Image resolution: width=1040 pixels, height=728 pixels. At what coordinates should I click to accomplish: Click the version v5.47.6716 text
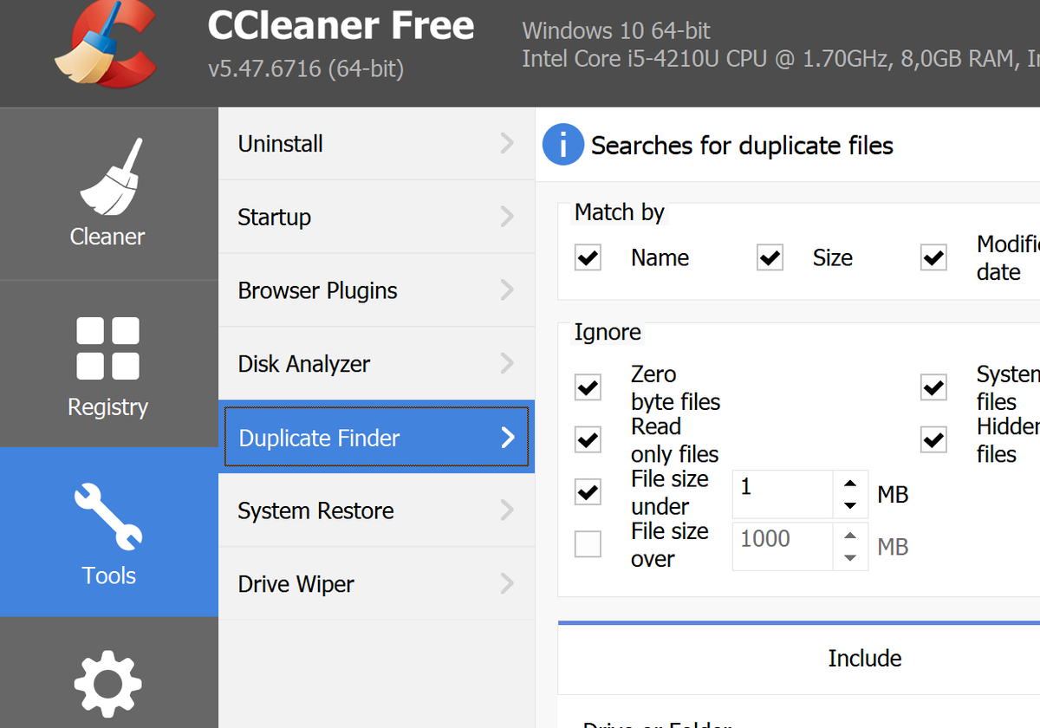tap(306, 68)
